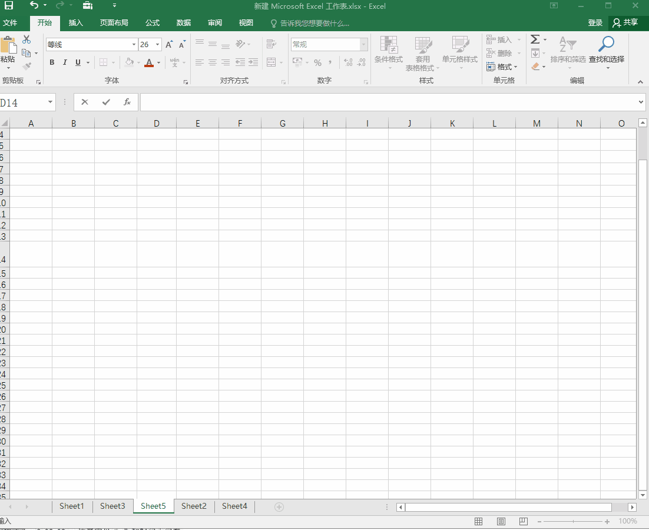Decrease decimal places
649x530 pixels.
pyautogui.click(x=362, y=62)
